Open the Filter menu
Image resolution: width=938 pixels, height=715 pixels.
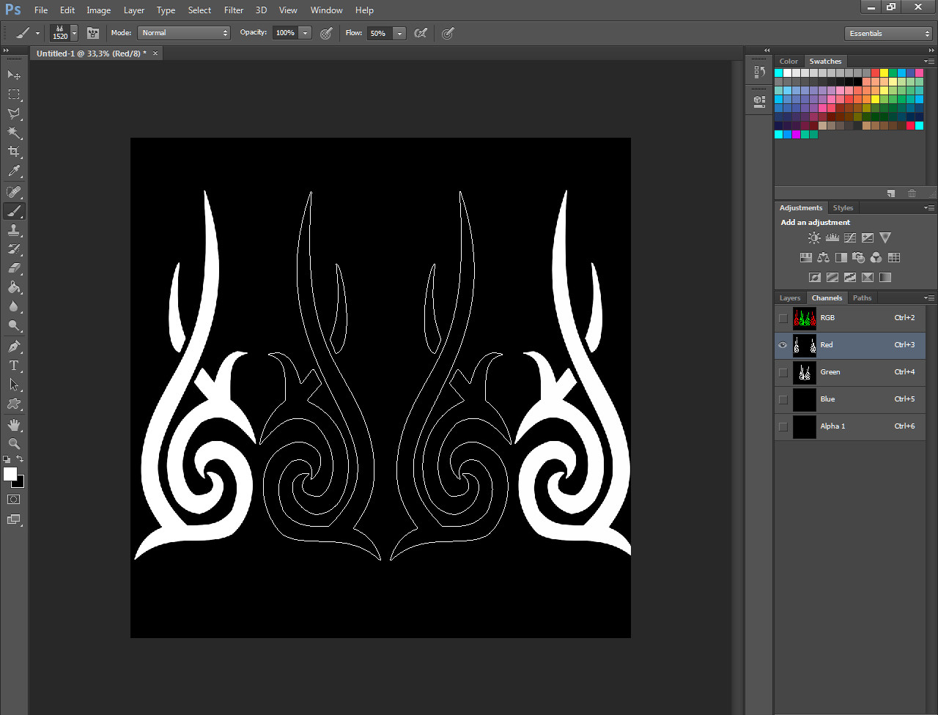234,10
